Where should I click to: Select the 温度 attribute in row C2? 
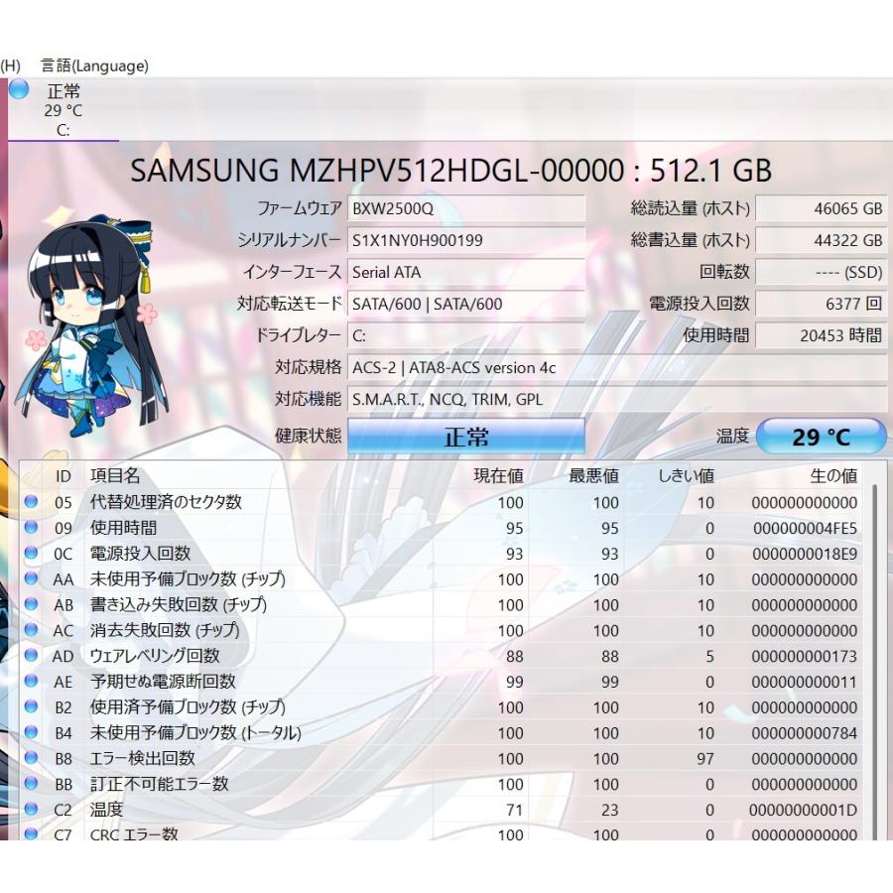pyautogui.click(x=106, y=810)
